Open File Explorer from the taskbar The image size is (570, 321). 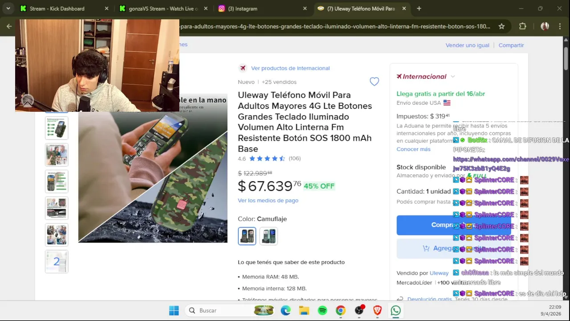pos(304,310)
